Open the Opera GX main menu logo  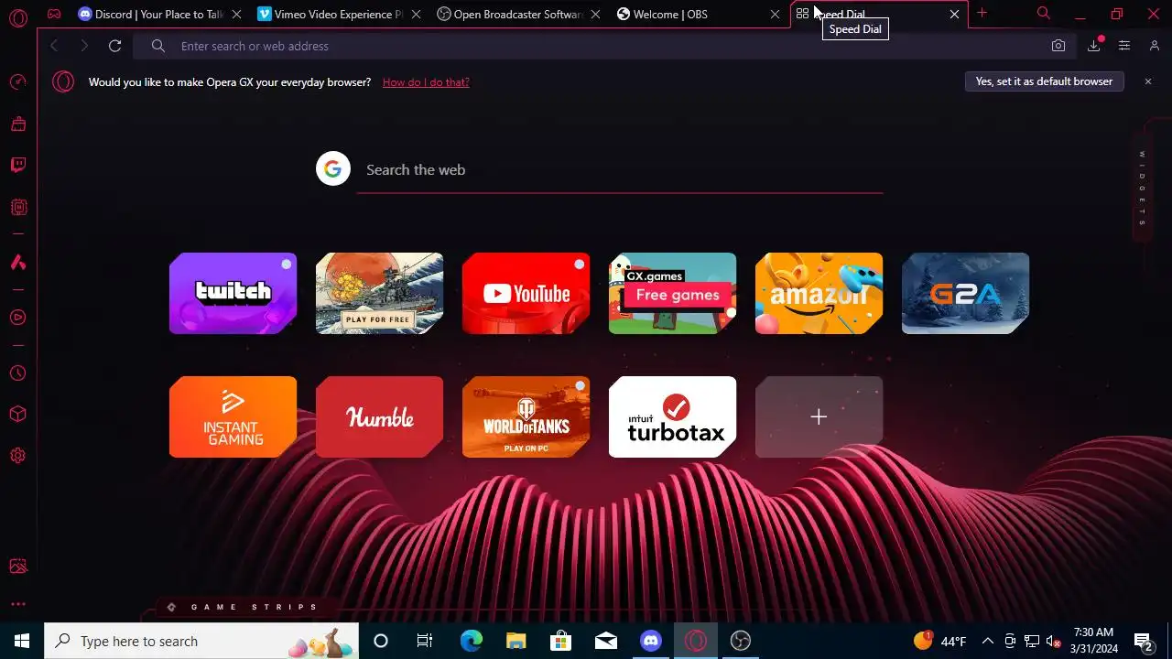pos(17,18)
